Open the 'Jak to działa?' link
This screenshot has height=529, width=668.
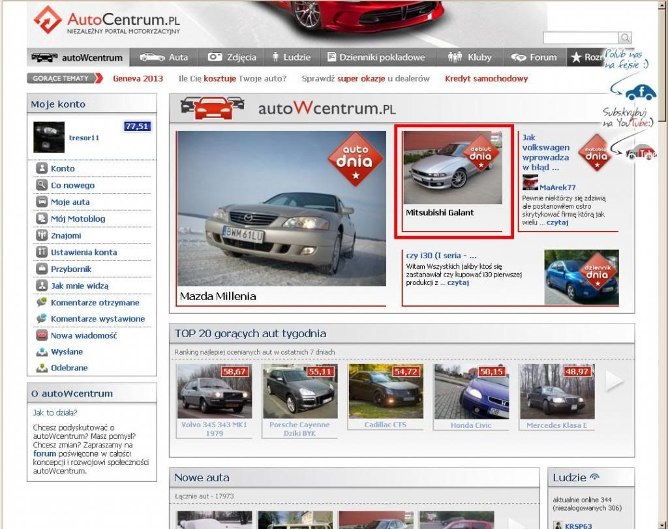[x=55, y=412]
